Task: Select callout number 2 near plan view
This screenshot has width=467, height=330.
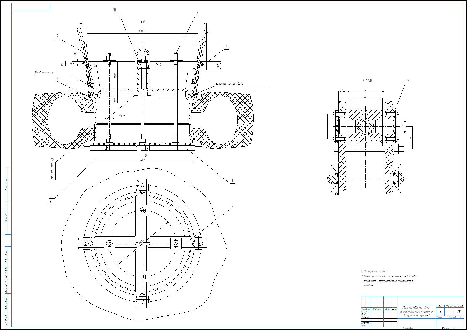Action: [x=232, y=207]
